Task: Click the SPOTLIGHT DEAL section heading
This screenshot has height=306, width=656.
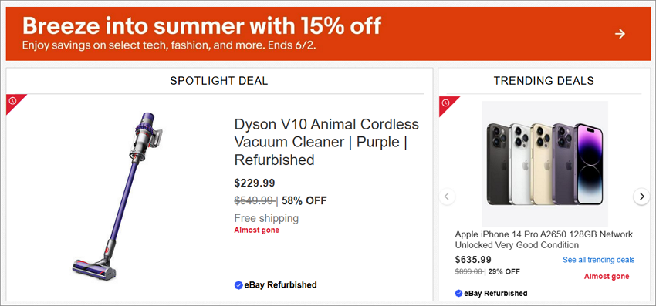Action: point(219,81)
